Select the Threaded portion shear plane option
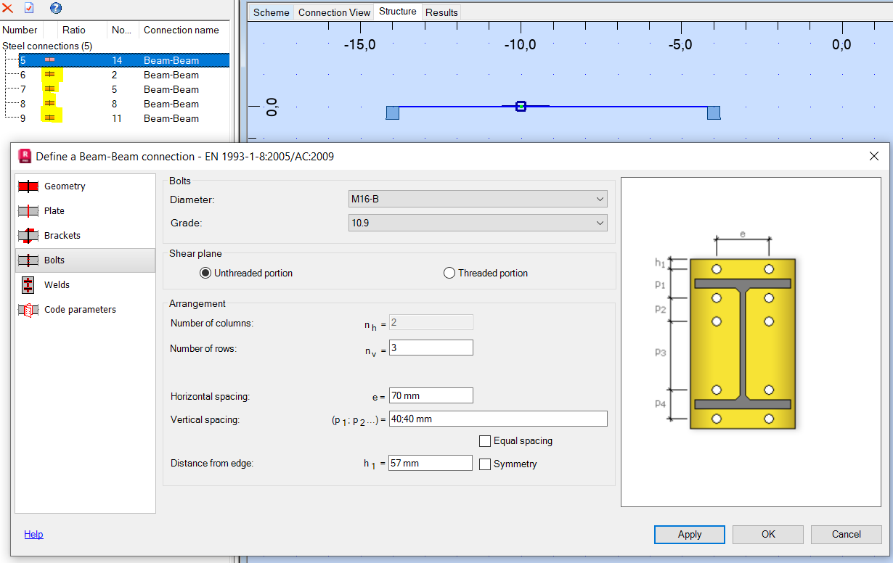The height and width of the screenshot is (563, 893). 449,273
